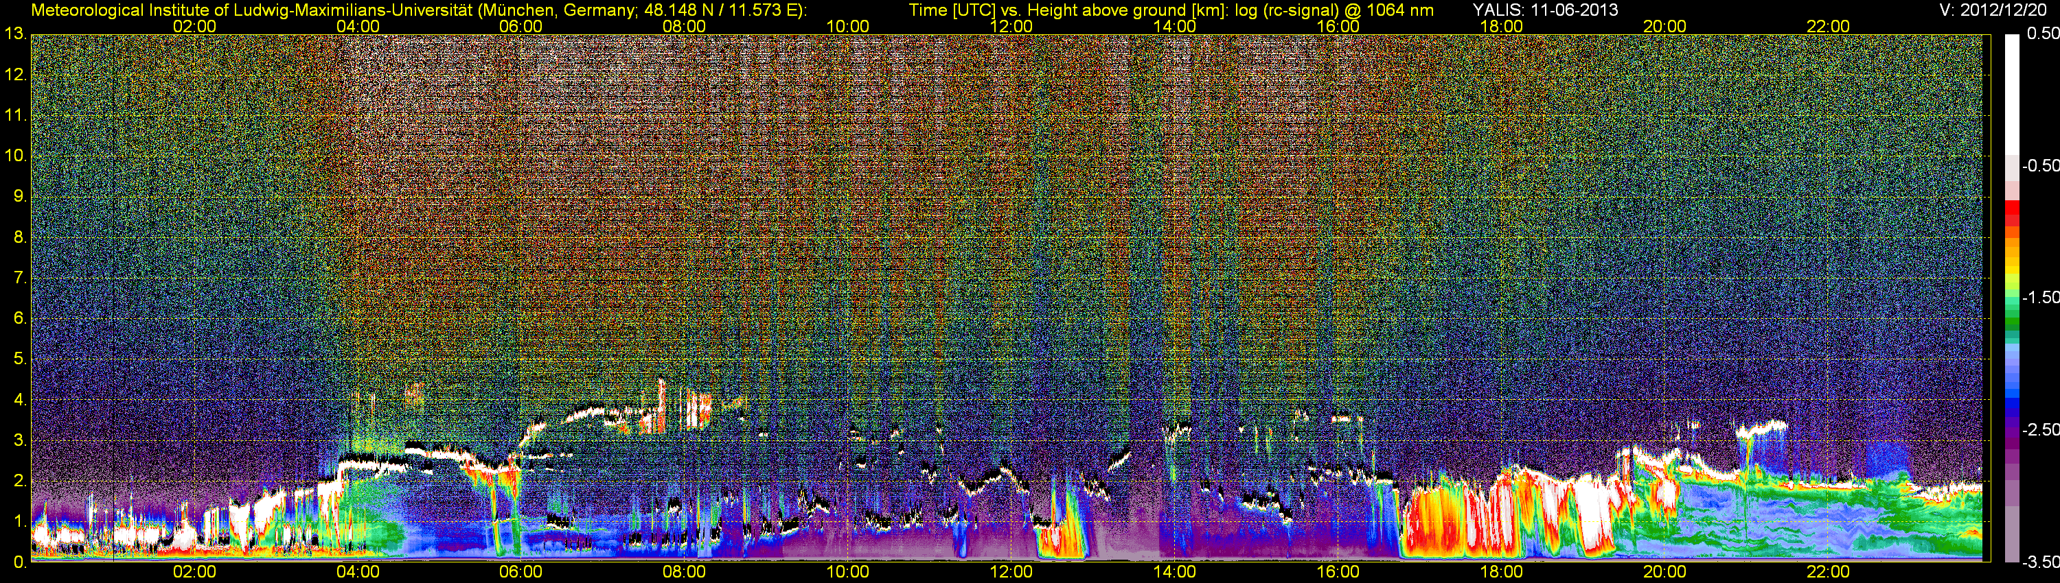The width and height of the screenshot is (2060, 583).
Task: Click the height label '6.' on the height axis
Action: coord(20,318)
